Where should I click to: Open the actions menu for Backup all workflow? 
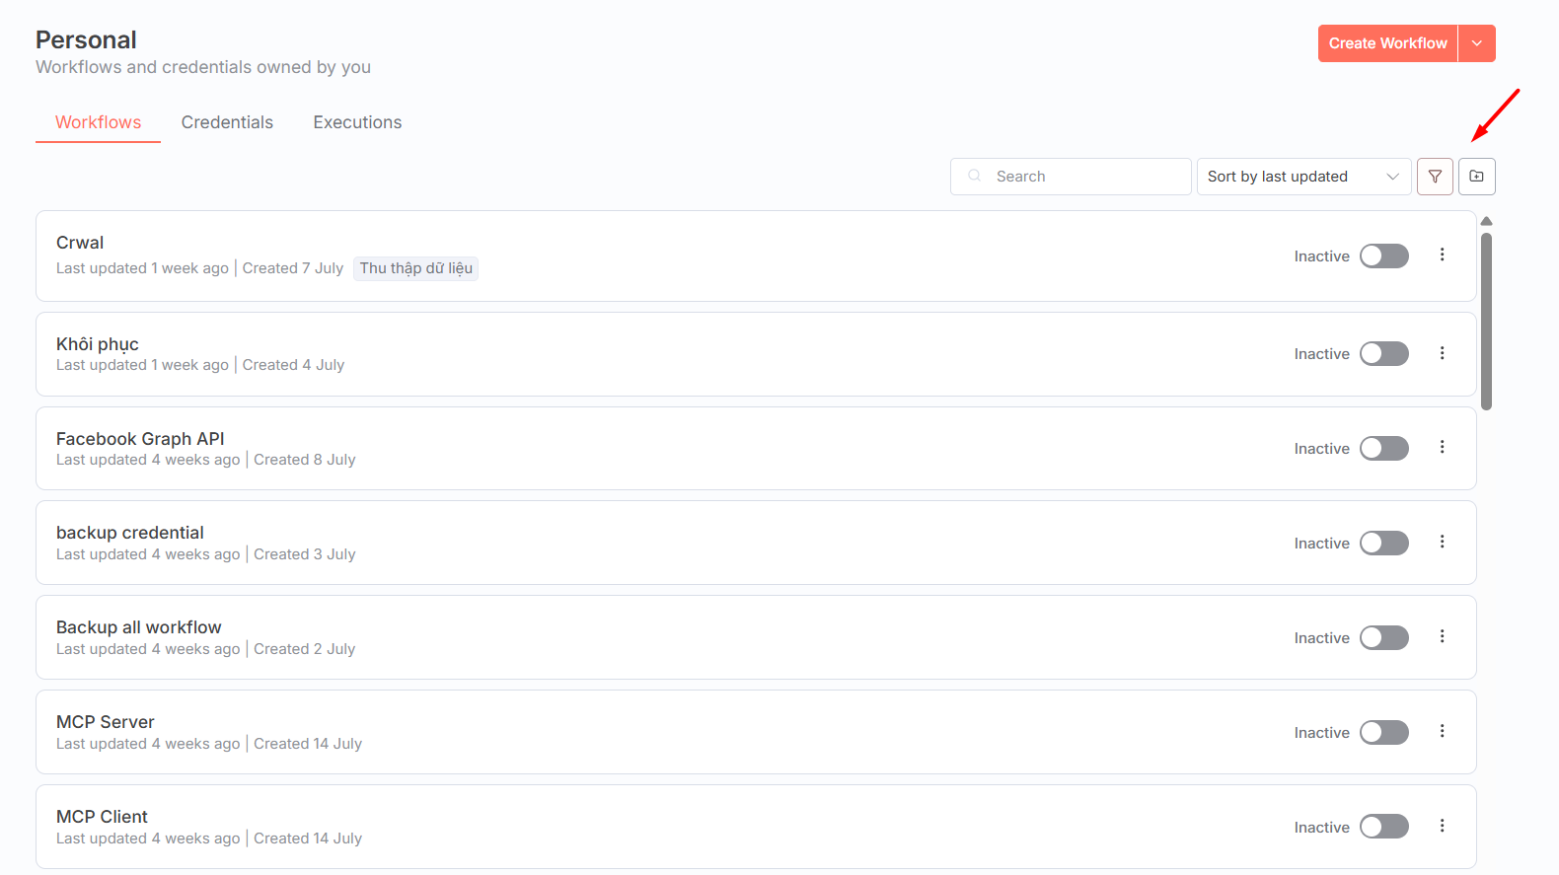1442,636
